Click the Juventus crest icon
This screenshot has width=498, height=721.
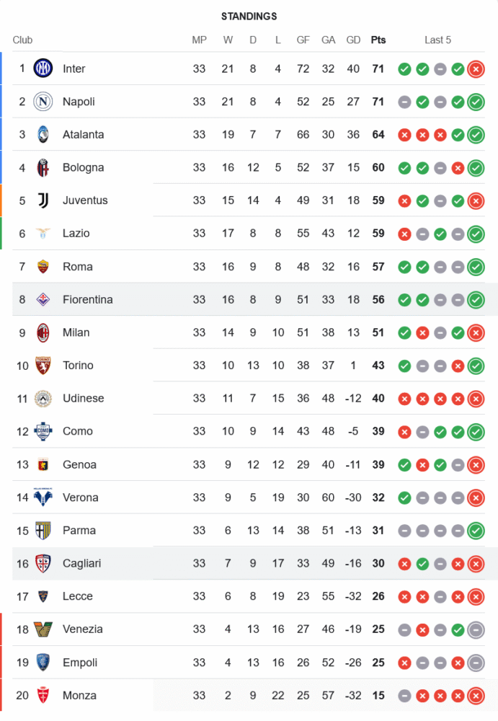click(x=43, y=200)
